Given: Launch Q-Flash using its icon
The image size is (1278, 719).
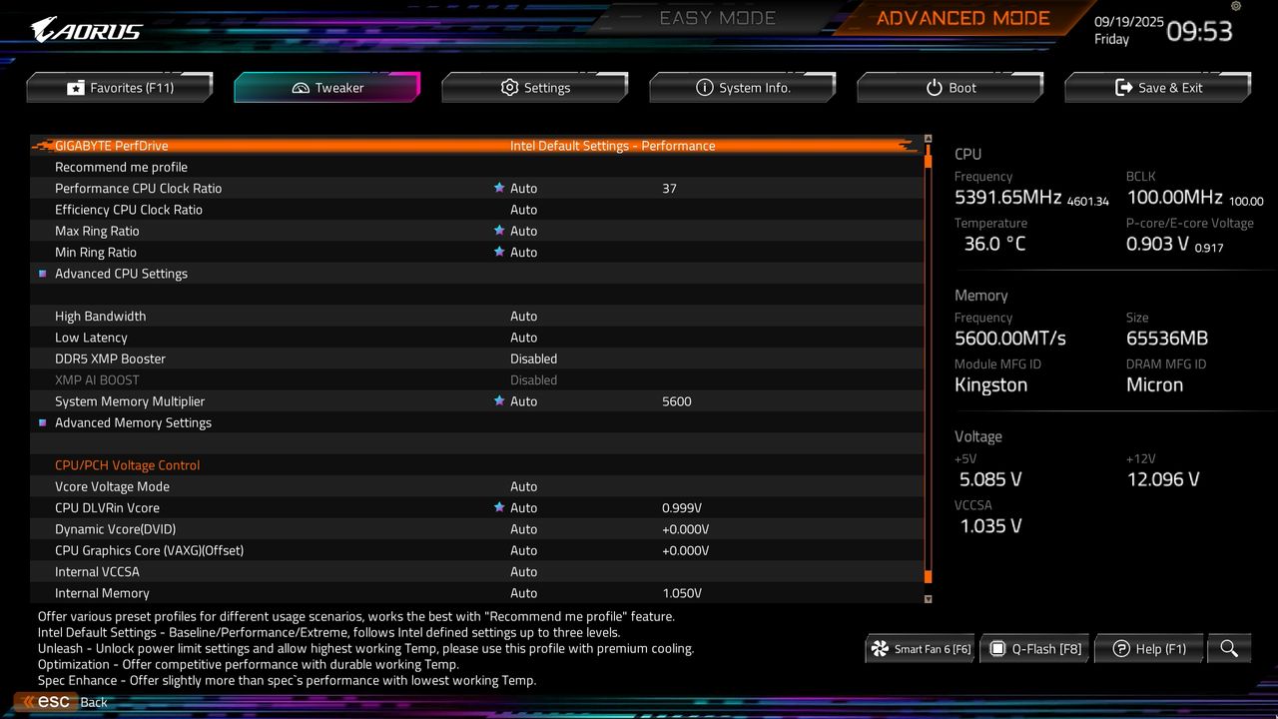Looking at the screenshot, I should click(999, 648).
